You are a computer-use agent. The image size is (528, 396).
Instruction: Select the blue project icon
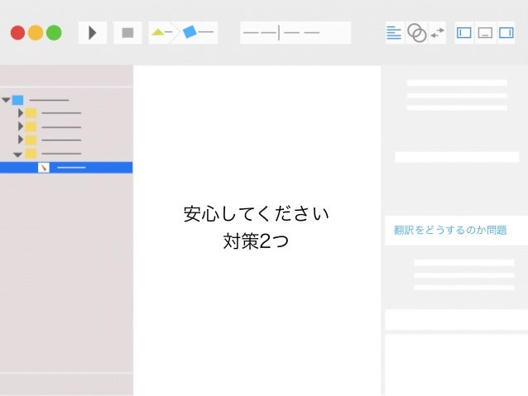pyautogui.click(x=18, y=100)
